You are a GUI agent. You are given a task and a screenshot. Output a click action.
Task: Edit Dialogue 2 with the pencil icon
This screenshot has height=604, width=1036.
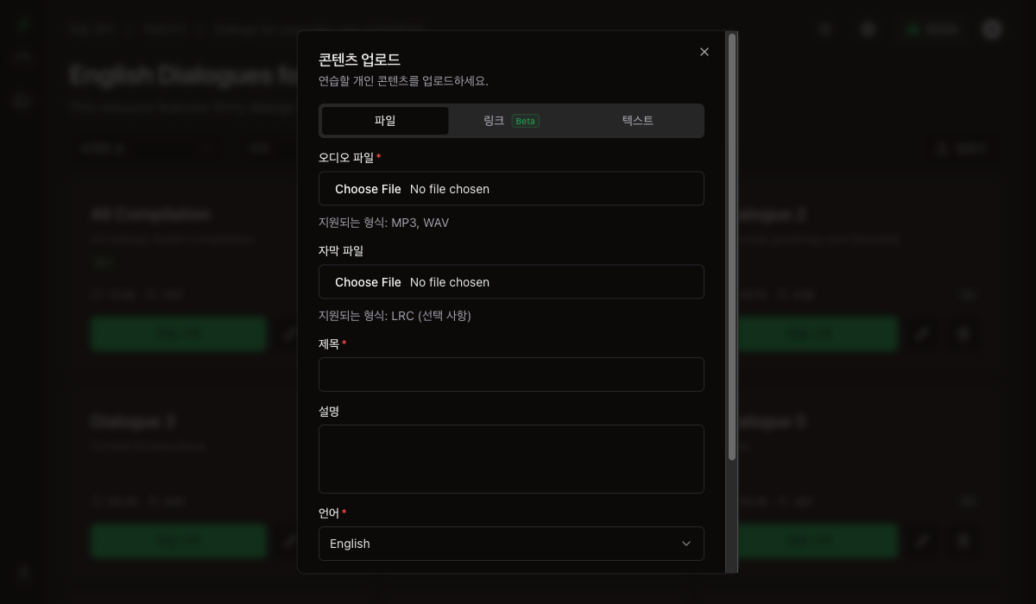pos(923,334)
